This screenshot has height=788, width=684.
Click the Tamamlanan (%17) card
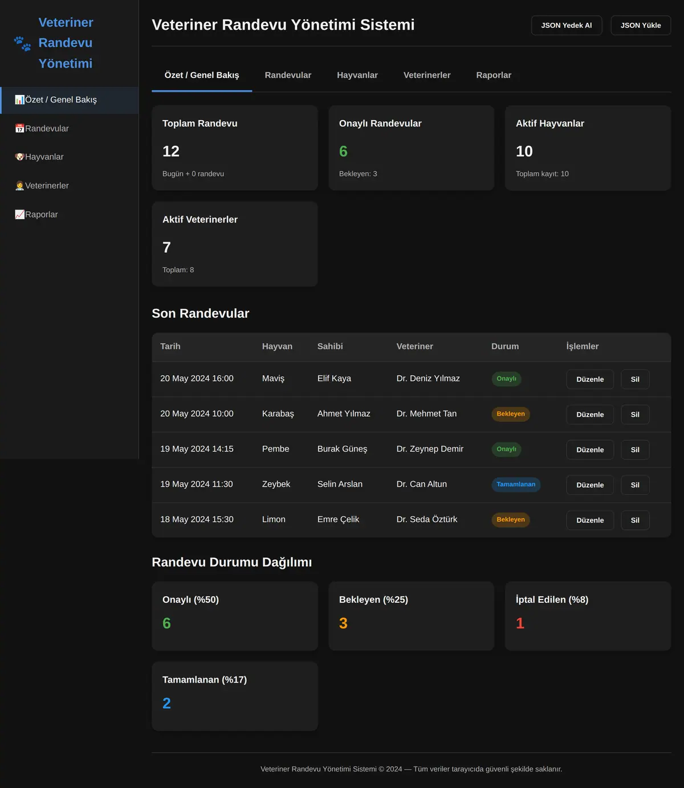click(x=235, y=696)
